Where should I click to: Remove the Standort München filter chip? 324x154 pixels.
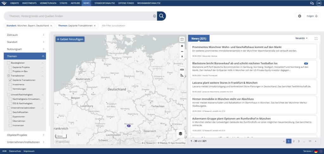point(51,26)
